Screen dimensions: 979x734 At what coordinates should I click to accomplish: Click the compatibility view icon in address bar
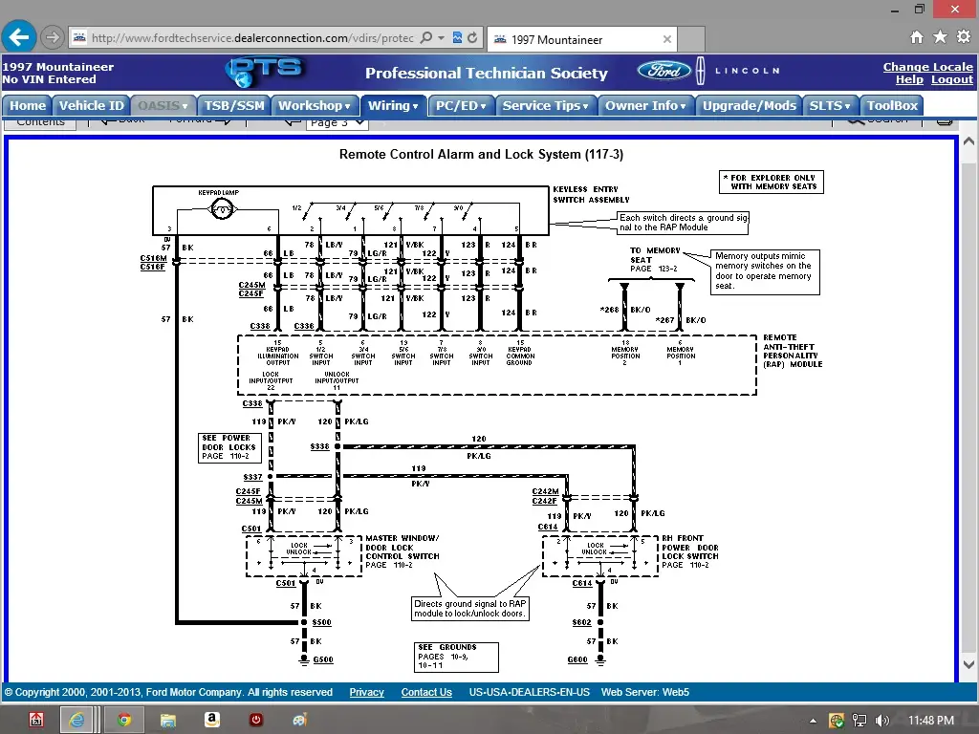pyautogui.click(x=457, y=38)
